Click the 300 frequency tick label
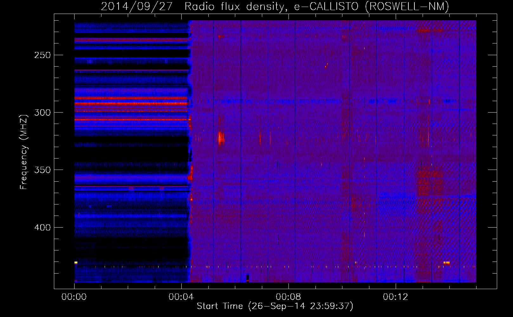Viewport: 513px width, 317px height. (42, 113)
